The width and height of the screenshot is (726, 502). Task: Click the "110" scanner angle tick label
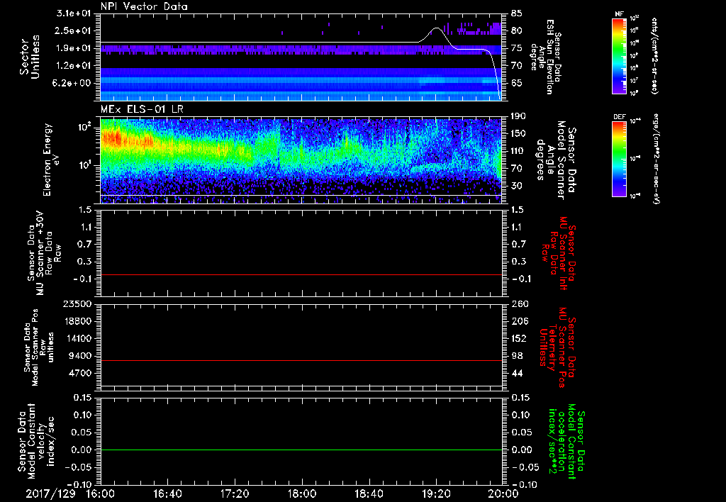[519, 151]
